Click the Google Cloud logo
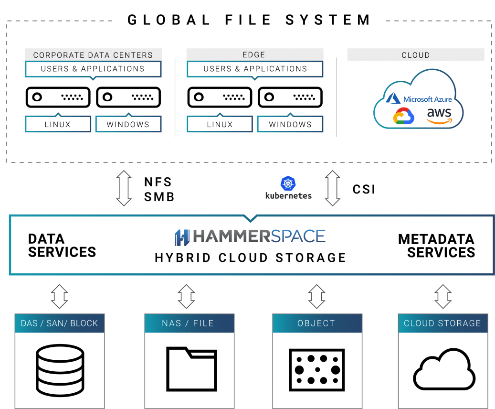Screen dimensions: 495x409 pos(404,116)
